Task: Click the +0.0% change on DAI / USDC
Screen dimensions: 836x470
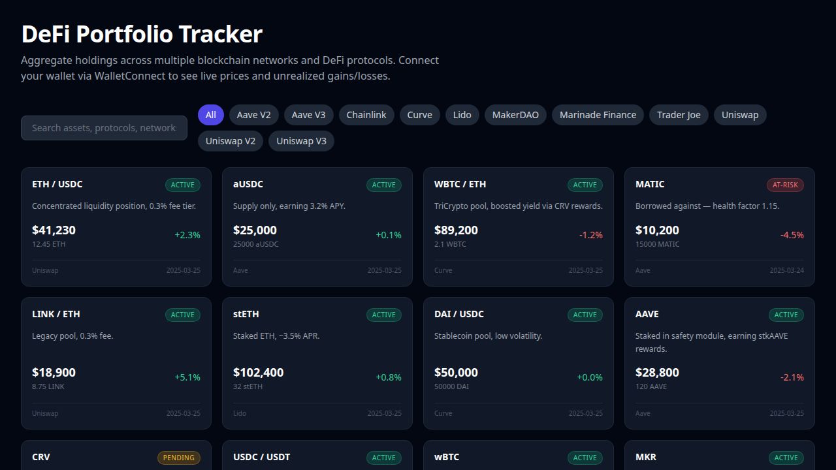Action: pos(590,377)
